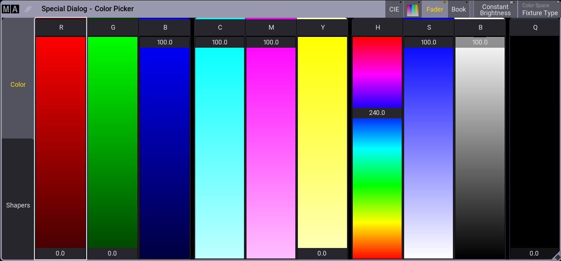Image resolution: width=561 pixels, height=261 pixels.
Task: Open Color Space Fixture Type selector
Action: click(x=539, y=9)
